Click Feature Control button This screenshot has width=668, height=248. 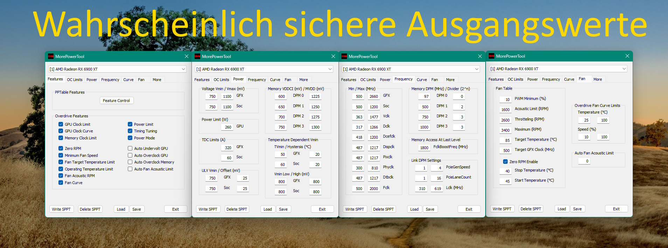coord(117,101)
